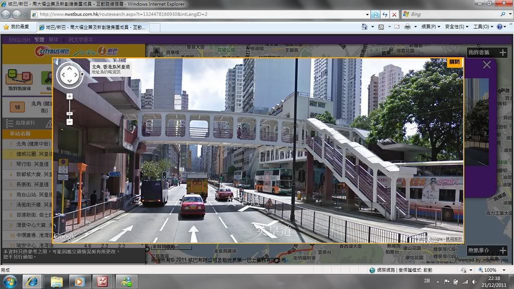Click the Compatibility View icon in address bar
The width and height of the screenshot is (514, 289).
click(x=375, y=15)
